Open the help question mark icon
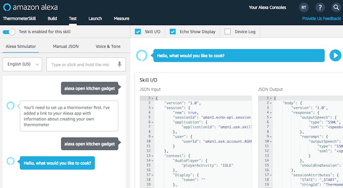The width and height of the screenshot is (343, 188). click(320, 7)
